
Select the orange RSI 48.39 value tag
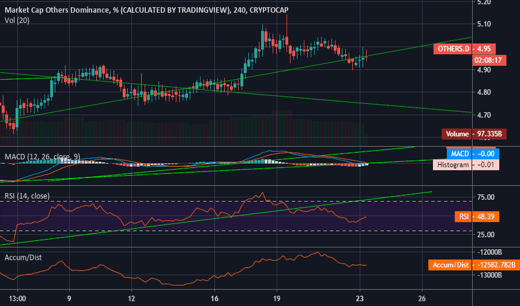(477, 216)
